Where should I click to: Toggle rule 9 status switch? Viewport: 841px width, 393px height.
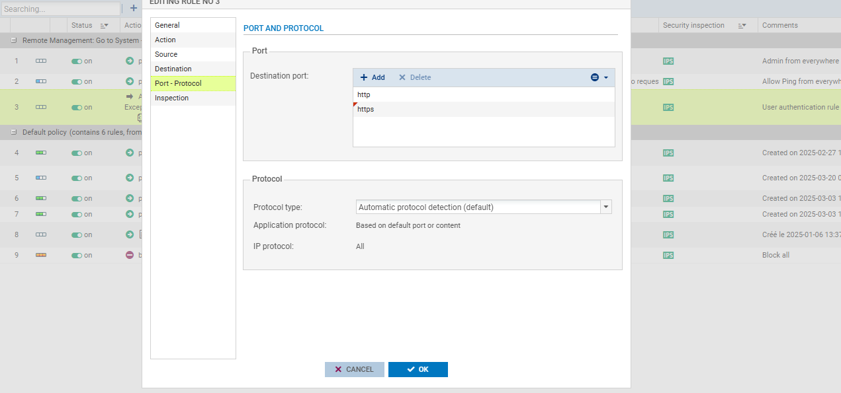[77, 255]
